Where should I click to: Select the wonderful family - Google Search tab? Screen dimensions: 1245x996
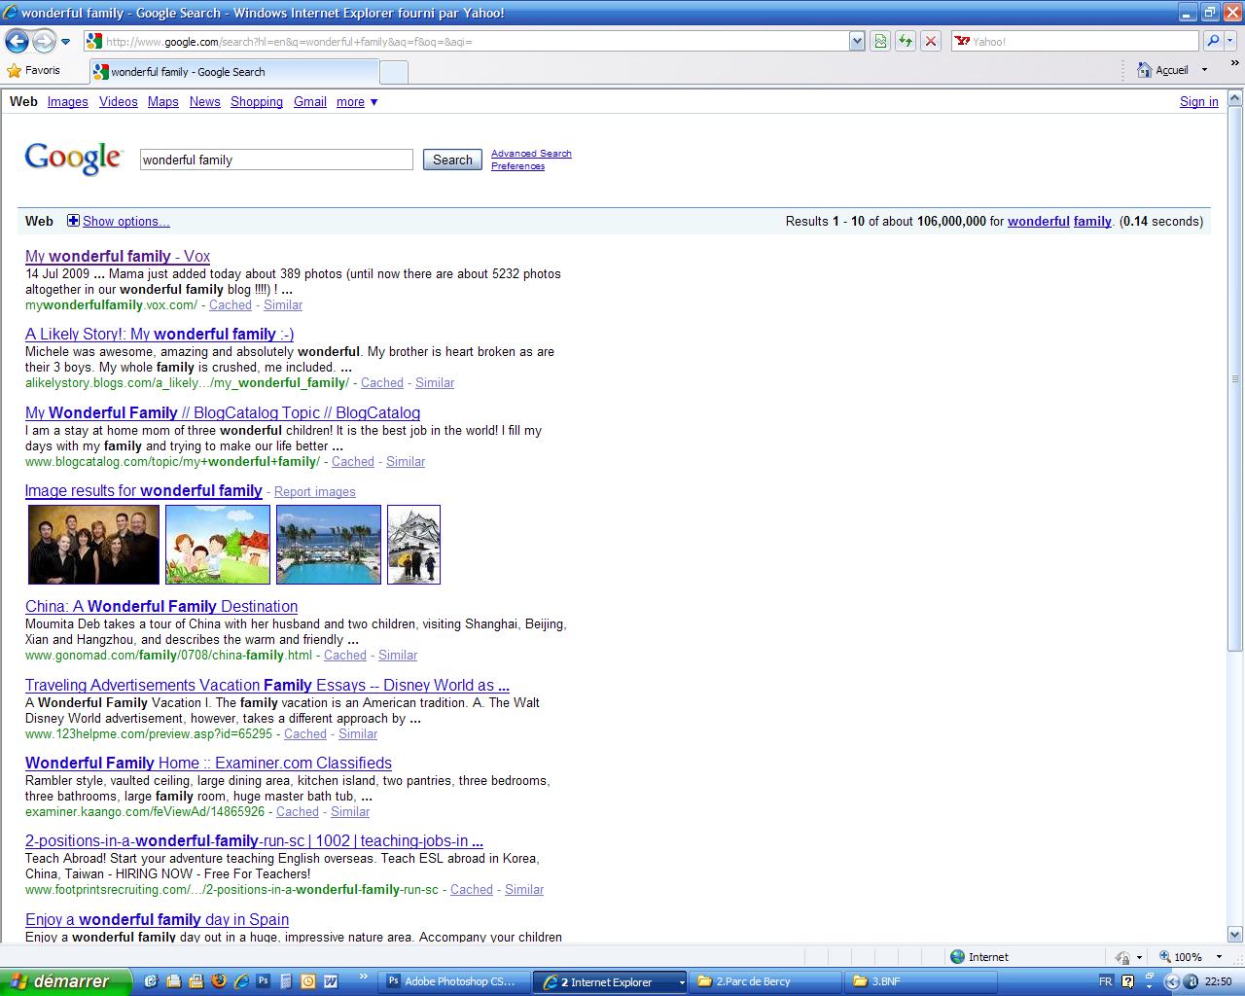tap(233, 72)
